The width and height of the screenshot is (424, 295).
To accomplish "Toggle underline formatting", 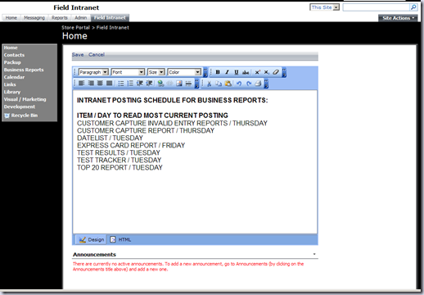I will point(237,72).
